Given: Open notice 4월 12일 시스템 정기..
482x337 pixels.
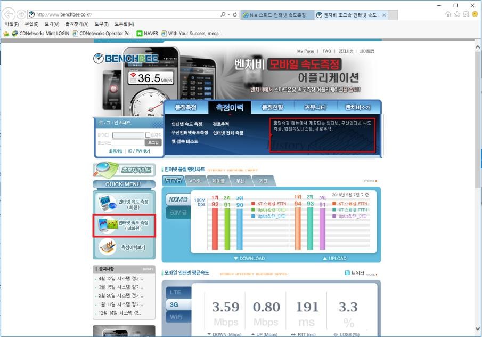Looking at the screenshot, I should point(121,278).
